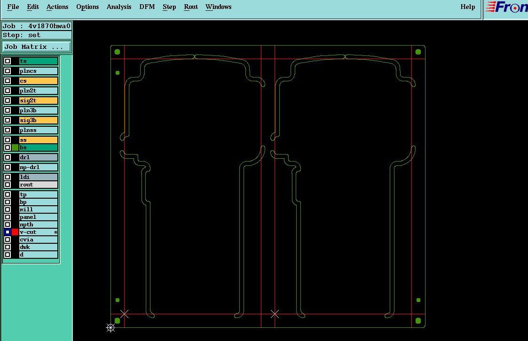The height and width of the screenshot is (341, 528).
Task: Toggle checkbox for ts layer
Action: pyautogui.click(x=8, y=61)
